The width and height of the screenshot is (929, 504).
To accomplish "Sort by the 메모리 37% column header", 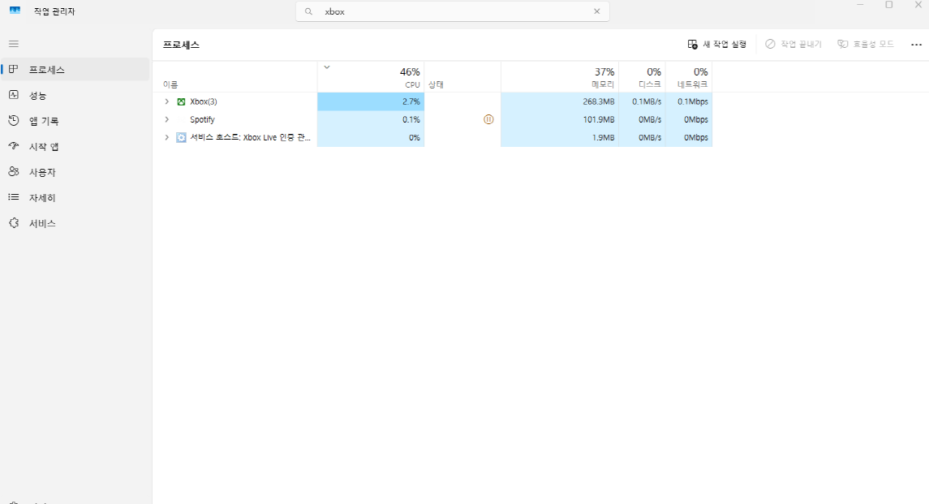I will tap(560, 77).
